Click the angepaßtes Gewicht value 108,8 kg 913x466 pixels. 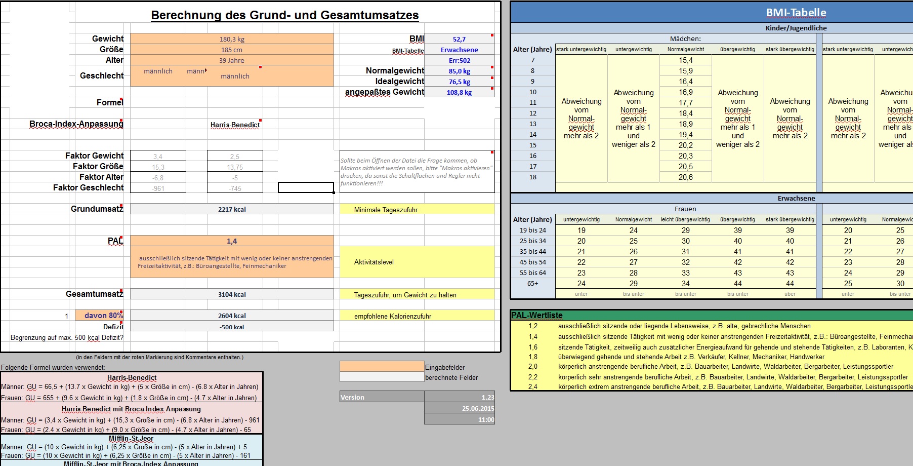460,92
